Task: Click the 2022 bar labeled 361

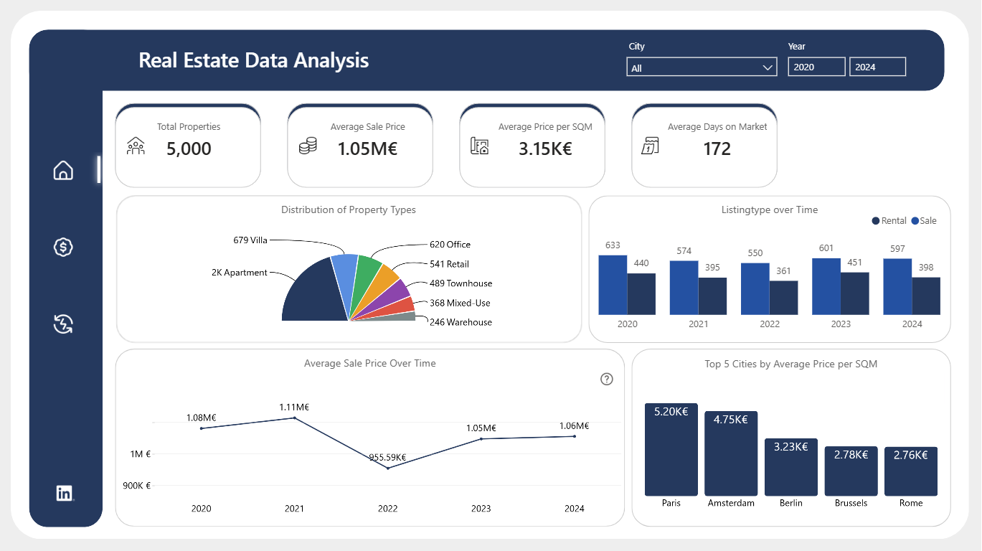Action: [x=783, y=297]
